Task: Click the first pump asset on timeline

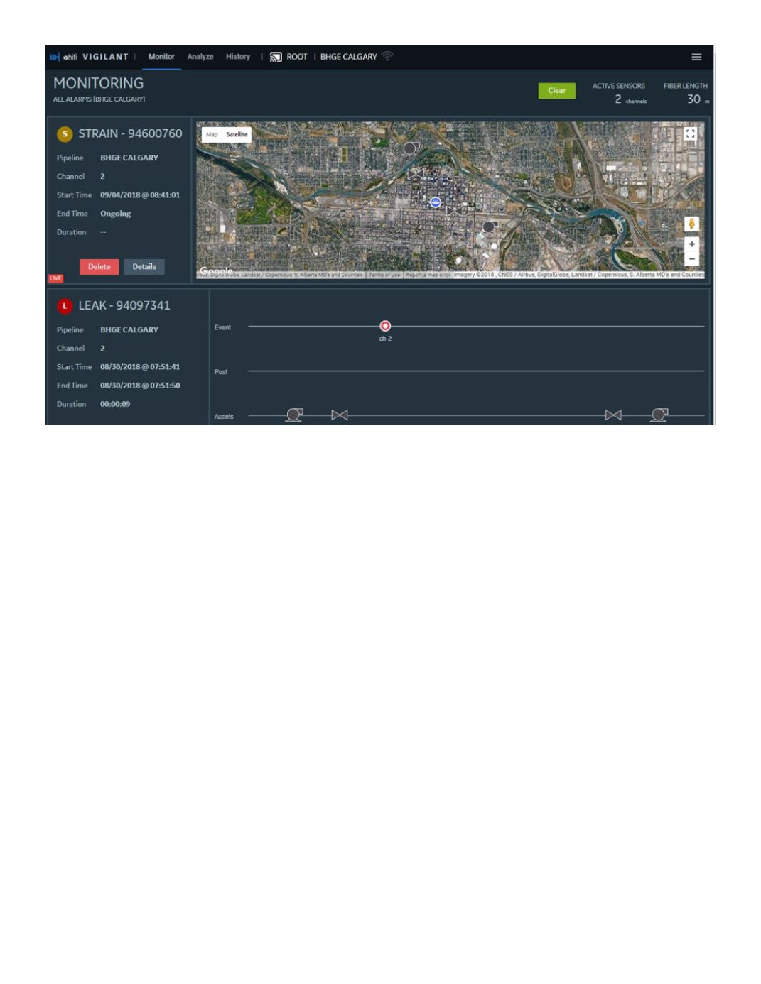Action: click(x=294, y=415)
